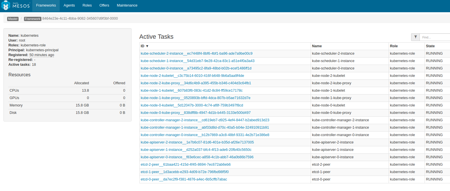The height and width of the screenshot is (191, 450).
Task: Open kube-controller-manager-2-instance task ID link
Action: tap(205, 120)
